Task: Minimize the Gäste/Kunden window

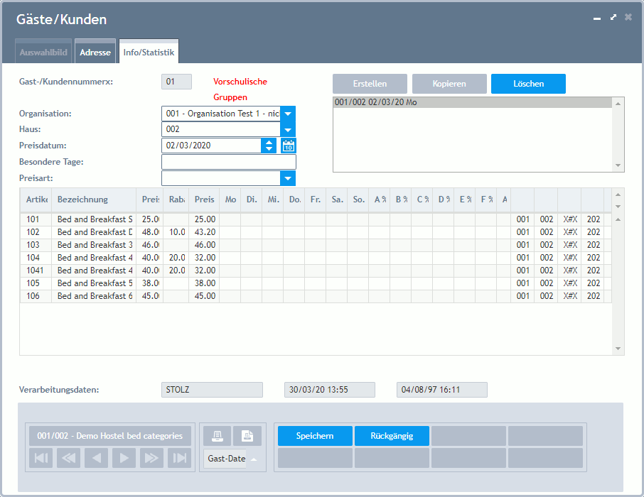Action: [597, 18]
